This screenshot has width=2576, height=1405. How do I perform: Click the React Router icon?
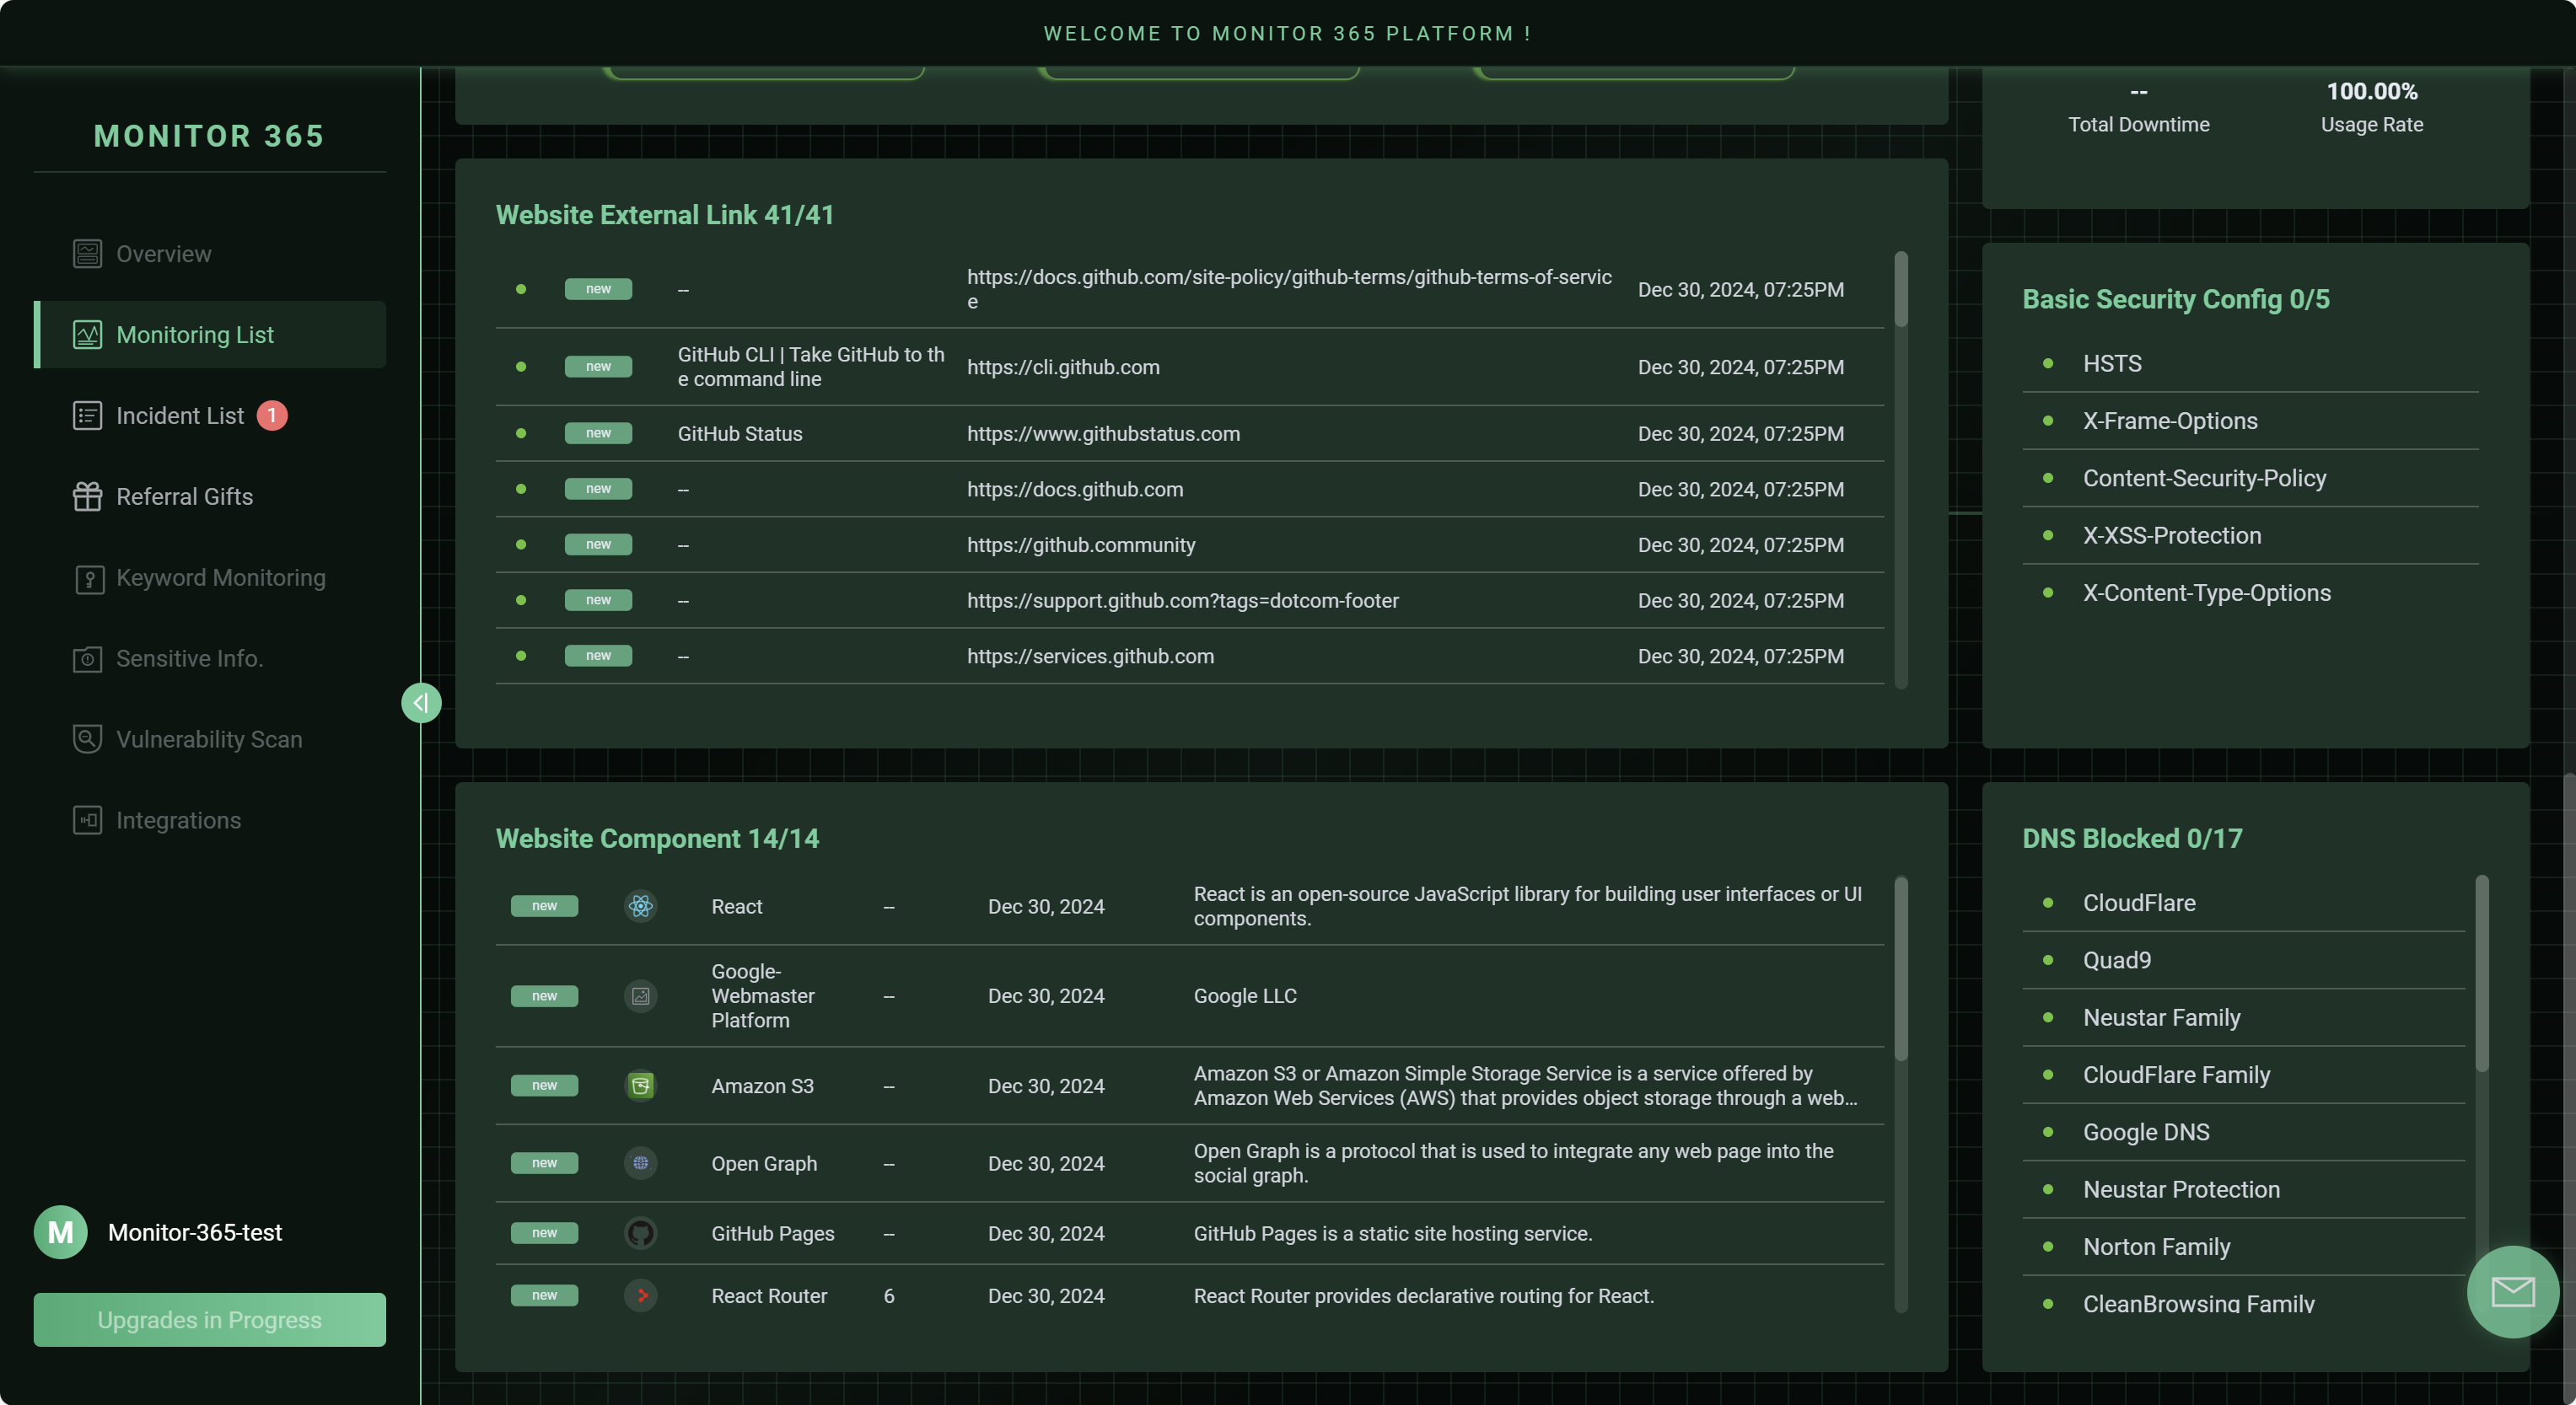click(x=640, y=1295)
